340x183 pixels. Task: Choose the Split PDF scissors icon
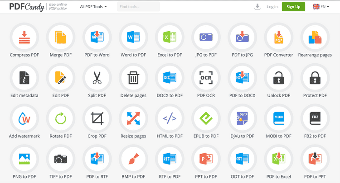pos(97,78)
